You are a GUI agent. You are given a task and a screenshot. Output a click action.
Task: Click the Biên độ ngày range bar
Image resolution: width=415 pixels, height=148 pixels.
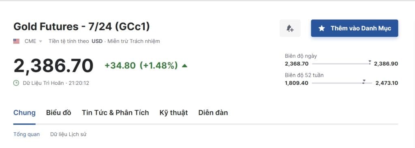341,64
